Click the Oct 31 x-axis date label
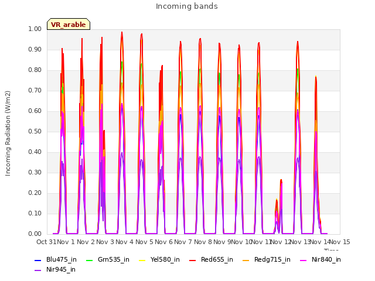Viewport: 375px width, 281px height. pos(46,242)
